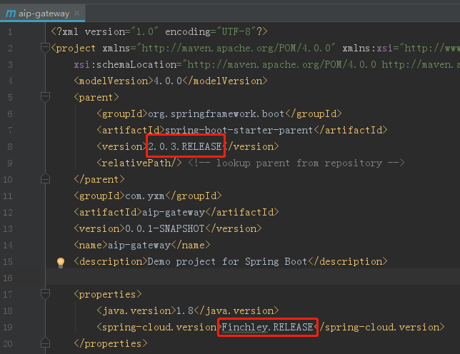This screenshot has width=460, height=354.
Task: Click line number 19 in gutter
Action: (x=8, y=327)
